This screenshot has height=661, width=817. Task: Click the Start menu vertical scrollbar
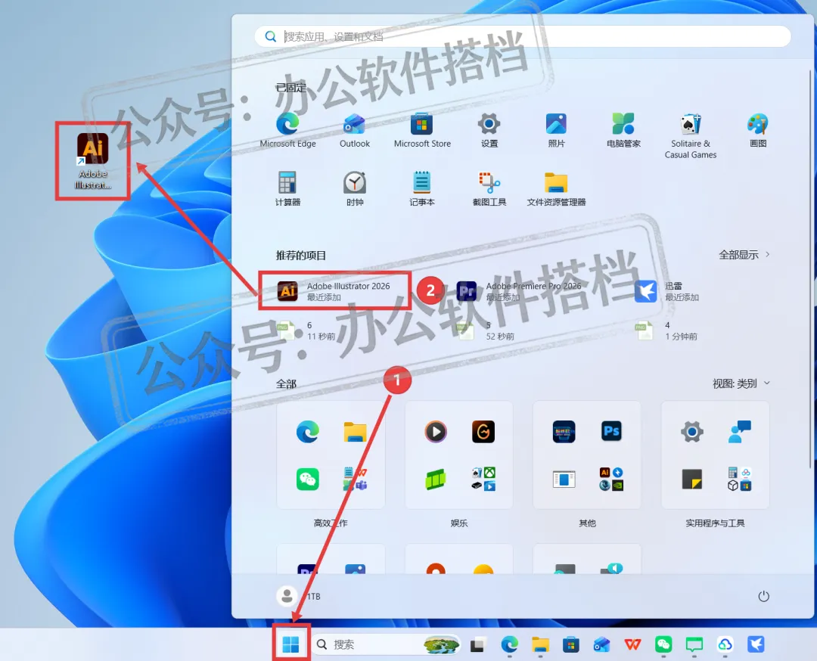coord(810,268)
